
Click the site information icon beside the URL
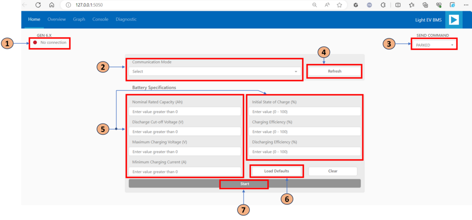pyautogui.click(x=68, y=5)
